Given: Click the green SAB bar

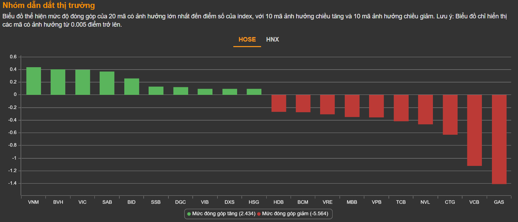Looking at the screenshot, I should click(x=107, y=83).
